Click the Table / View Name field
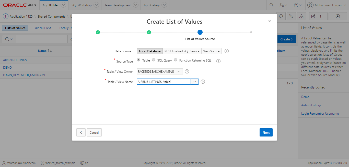The image size is (349, 167). tap(164, 82)
